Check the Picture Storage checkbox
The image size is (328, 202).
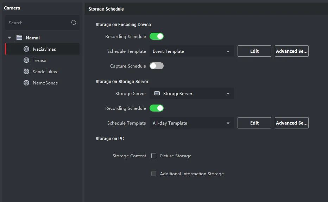point(154,156)
